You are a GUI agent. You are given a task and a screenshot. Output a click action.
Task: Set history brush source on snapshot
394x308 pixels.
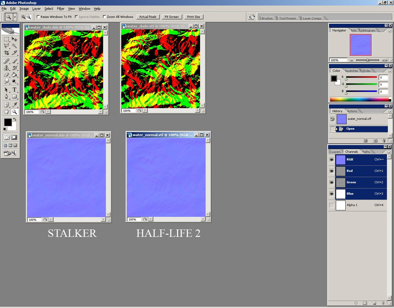pos(332,119)
